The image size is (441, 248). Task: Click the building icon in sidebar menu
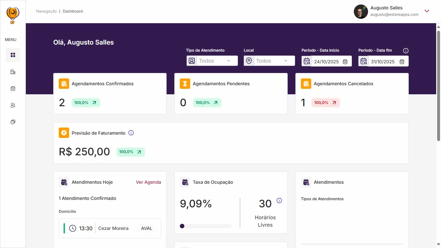(x=13, y=72)
